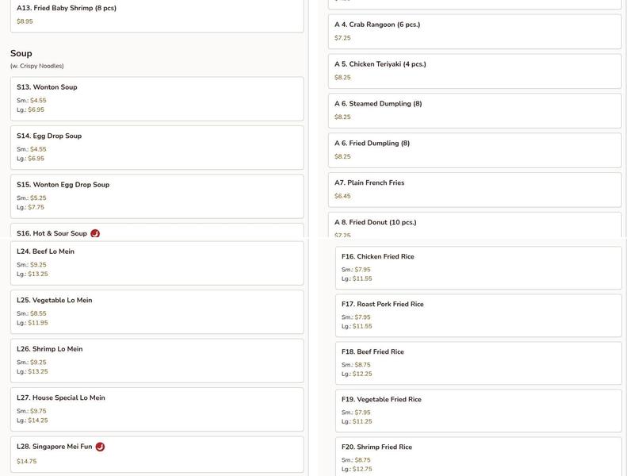
Task: Open A 6. Steamed Dumpling item
Action: 475,110
